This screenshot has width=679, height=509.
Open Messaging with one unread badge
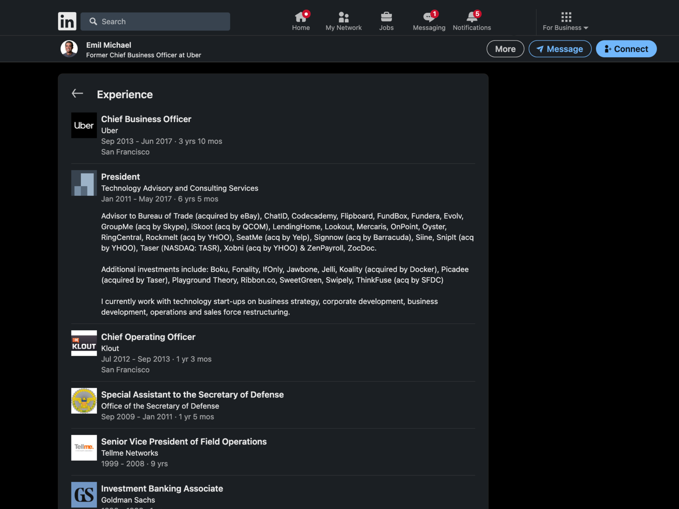[x=429, y=21]
